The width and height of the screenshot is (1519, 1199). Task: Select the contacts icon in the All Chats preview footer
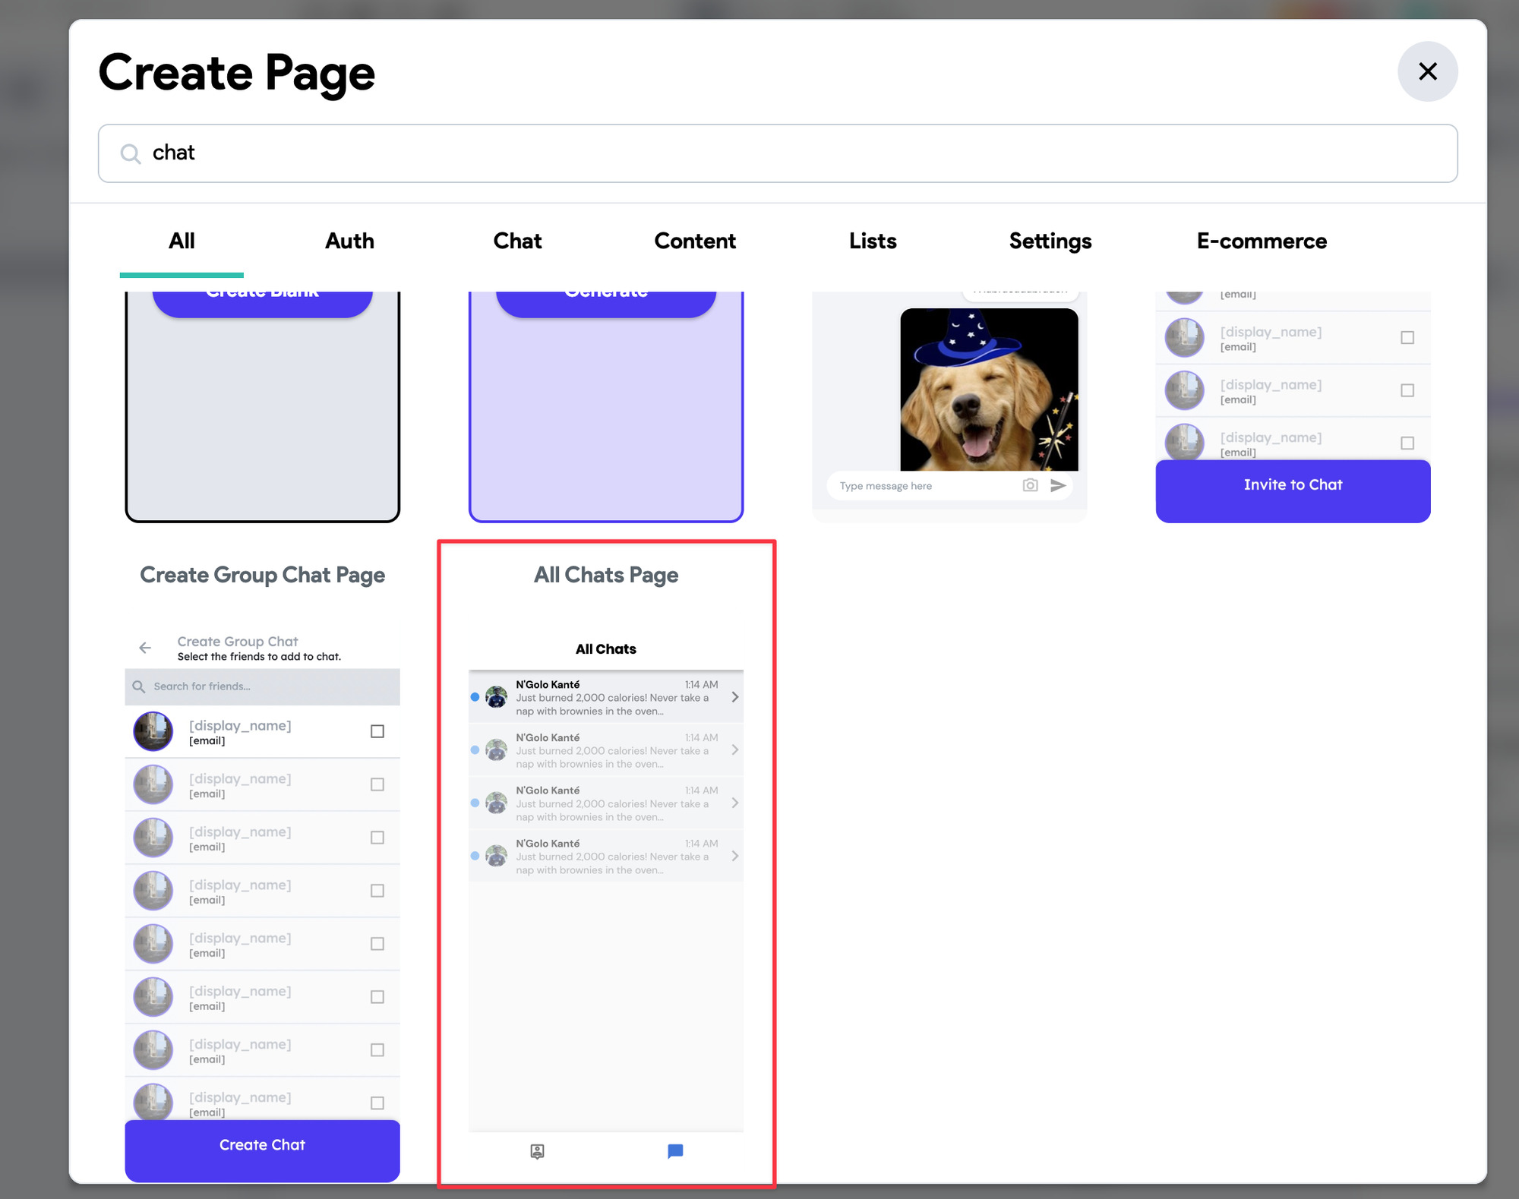[x=535, y=1151]
